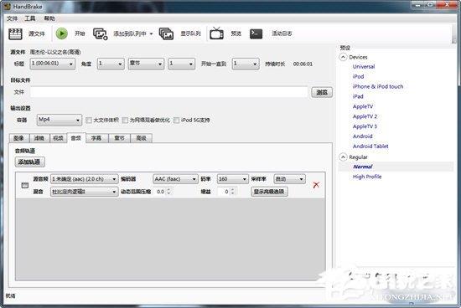
Task: Switch to the Picture tab
Action: [x=18, y=138]
